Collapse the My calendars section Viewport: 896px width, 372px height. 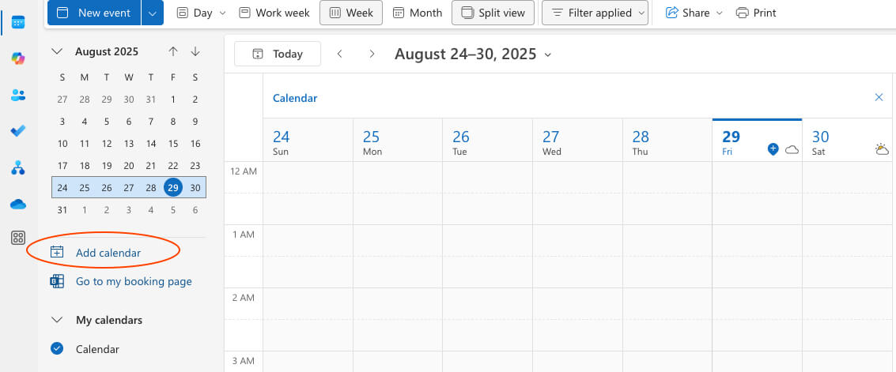pos(57,320)
